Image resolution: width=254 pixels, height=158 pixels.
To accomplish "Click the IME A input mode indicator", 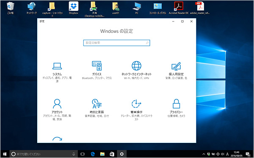I will pos(227,154).
